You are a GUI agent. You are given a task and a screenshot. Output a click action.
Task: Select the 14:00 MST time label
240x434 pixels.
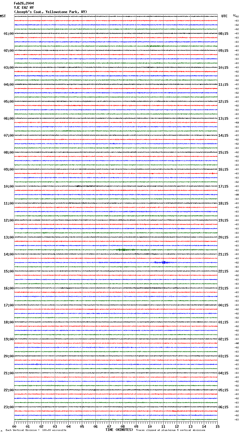click(x=9, y=254)
